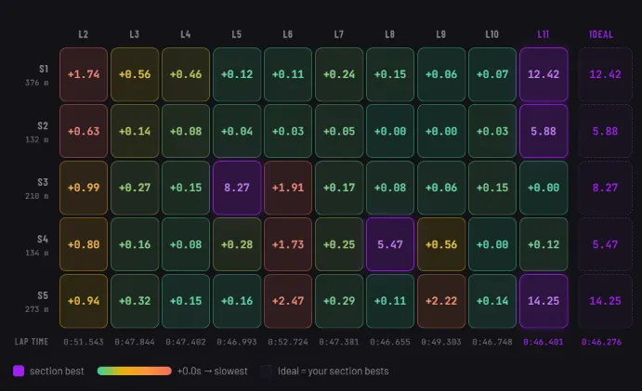Click the +0.63 cell in S2 row
This screenshot has height=391, width=642.
[x=84, y=131]
